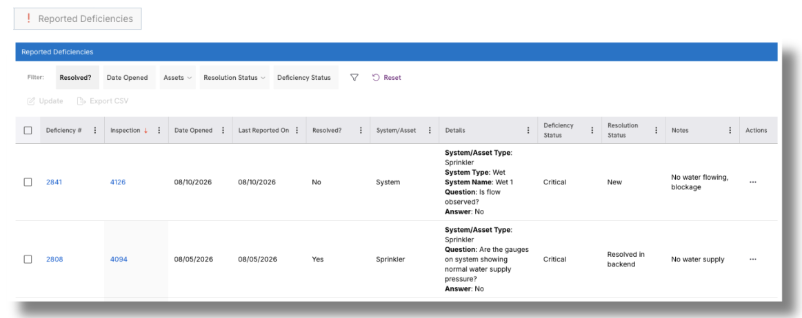Open Date Opened column kebab menu
The width and height of the screenshot is (802, 318).
click(223, 130)
